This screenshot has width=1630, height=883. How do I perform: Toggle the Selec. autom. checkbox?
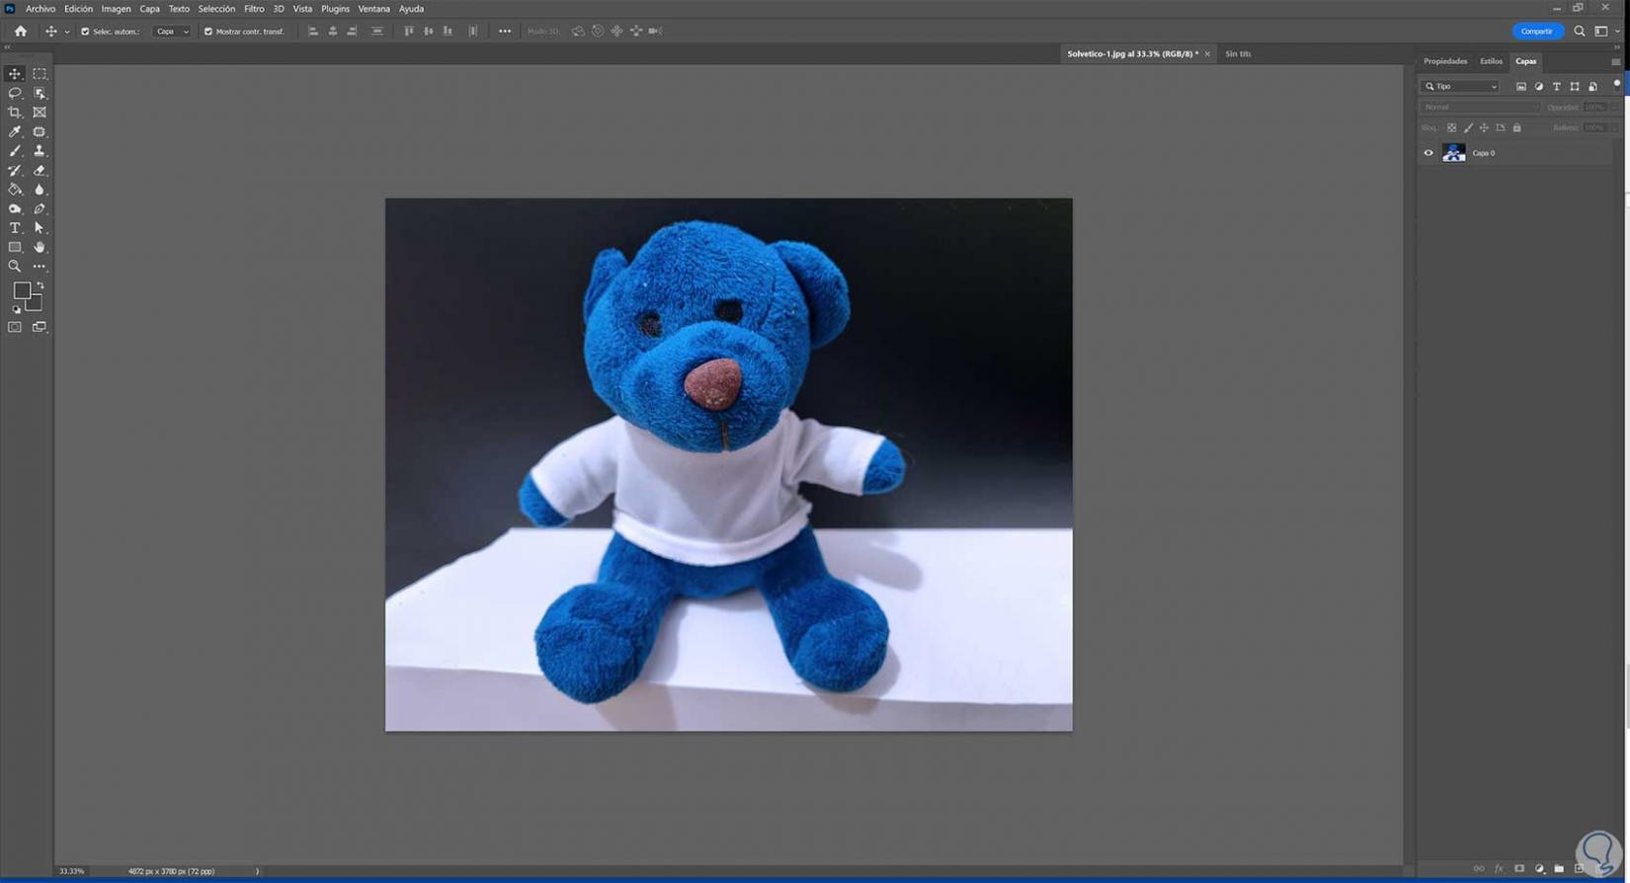click(x=85, y=32)
